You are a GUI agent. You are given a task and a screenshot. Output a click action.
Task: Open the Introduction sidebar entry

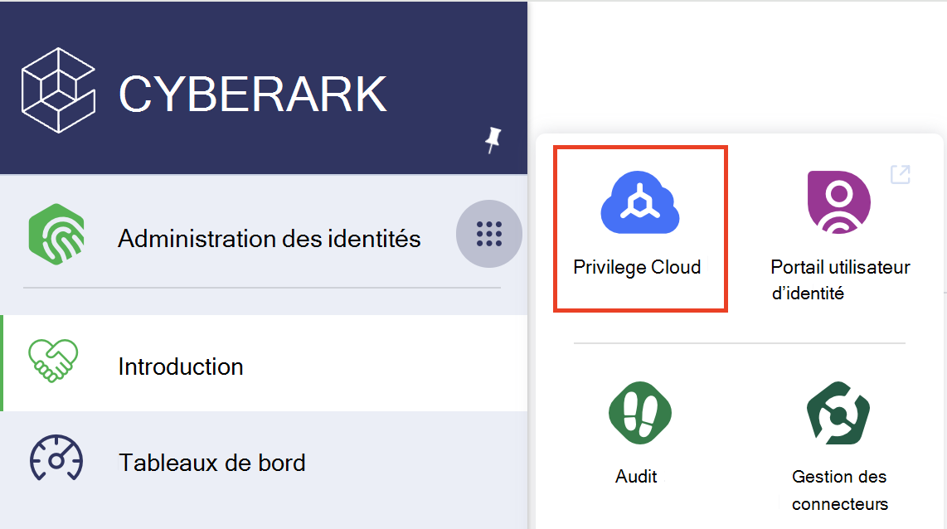tap(181, 366)
